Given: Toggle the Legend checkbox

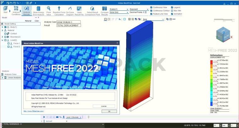Looking at the screenshot, I should click(172, 7).
